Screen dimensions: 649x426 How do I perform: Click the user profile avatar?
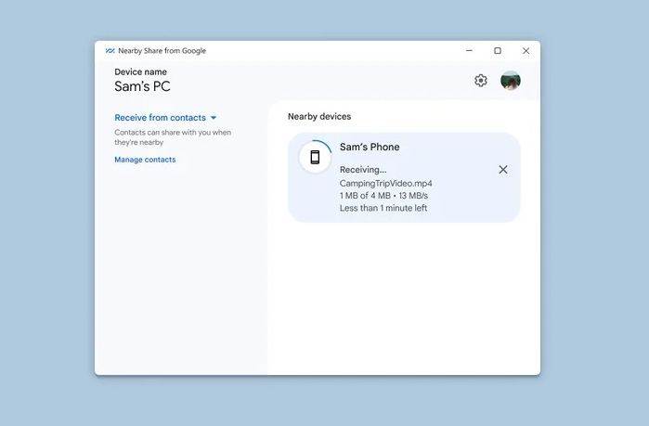(511, 81)
